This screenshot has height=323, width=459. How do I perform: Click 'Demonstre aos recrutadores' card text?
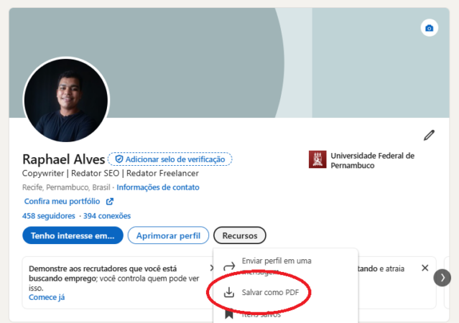(x=114, y=278)
